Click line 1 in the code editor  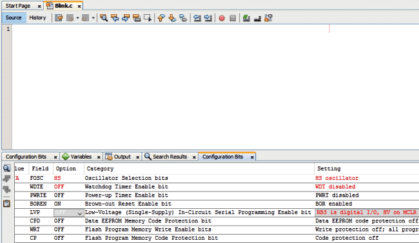click(x=215, y=29)
